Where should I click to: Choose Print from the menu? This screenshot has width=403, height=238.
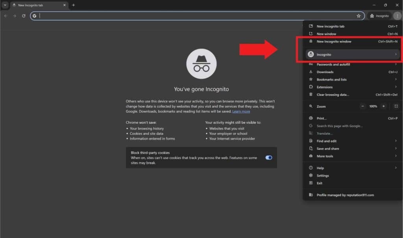pyautogui.click(x=353, y=118)
